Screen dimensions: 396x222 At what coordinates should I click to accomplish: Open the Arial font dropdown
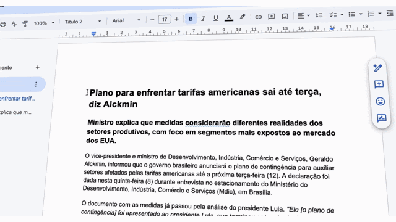126,20
